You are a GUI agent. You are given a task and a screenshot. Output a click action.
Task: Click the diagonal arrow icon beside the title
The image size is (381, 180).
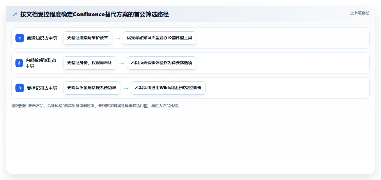15,14
